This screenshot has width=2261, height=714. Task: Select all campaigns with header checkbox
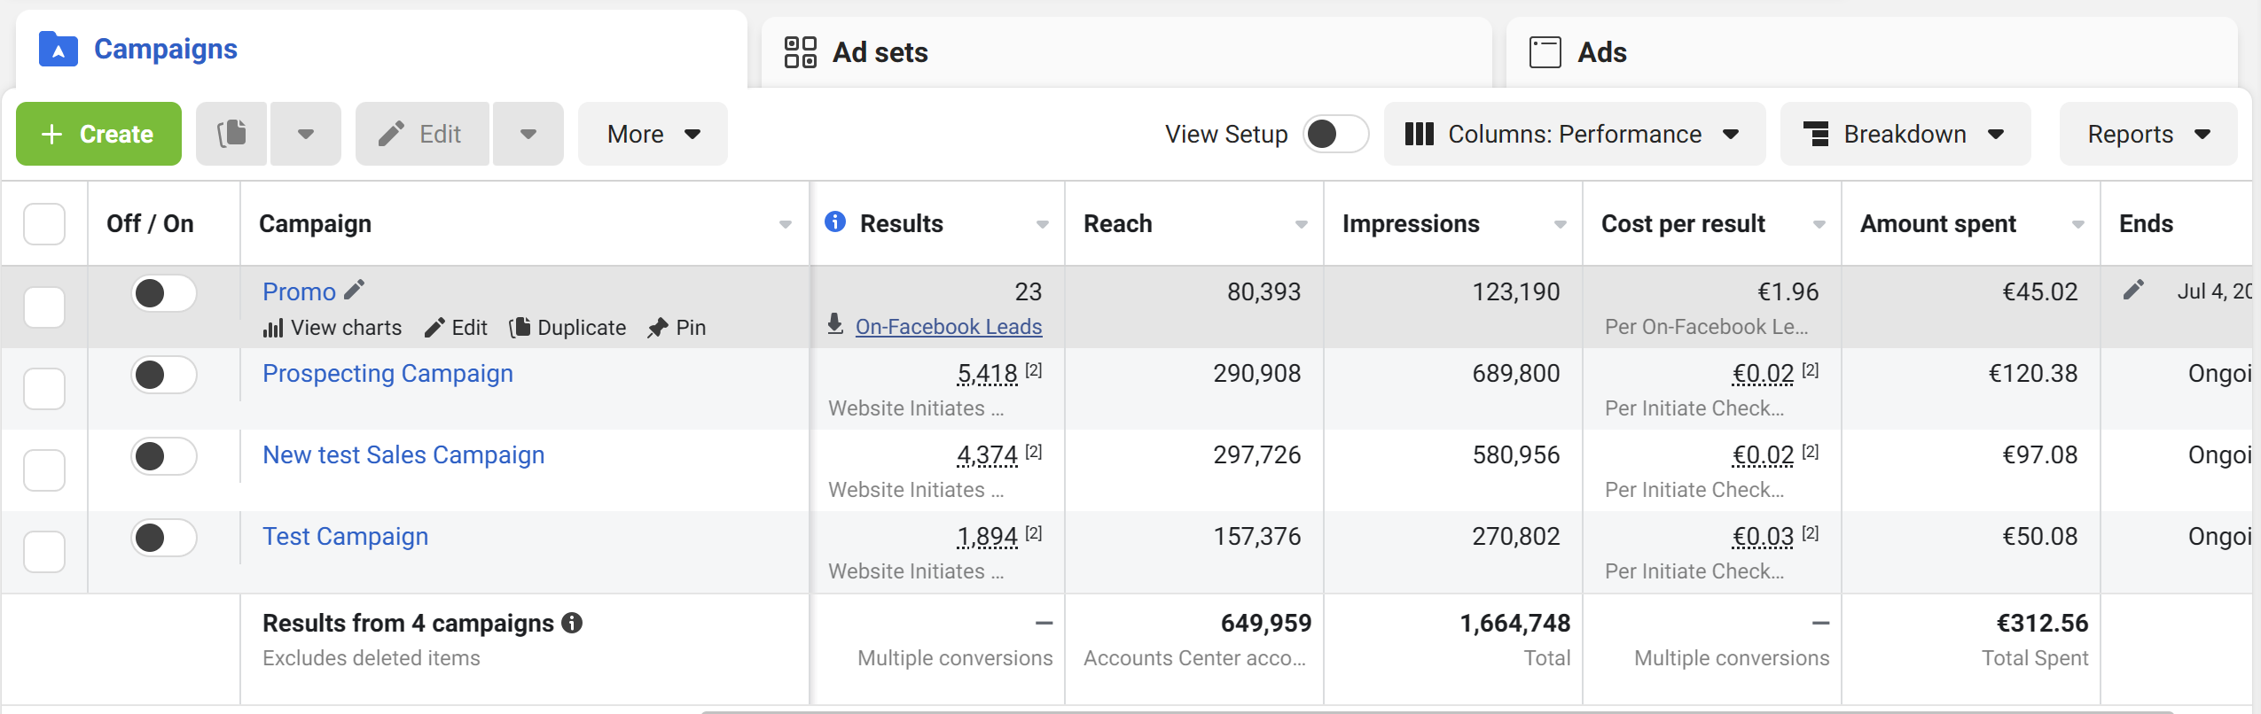point(44,224)
